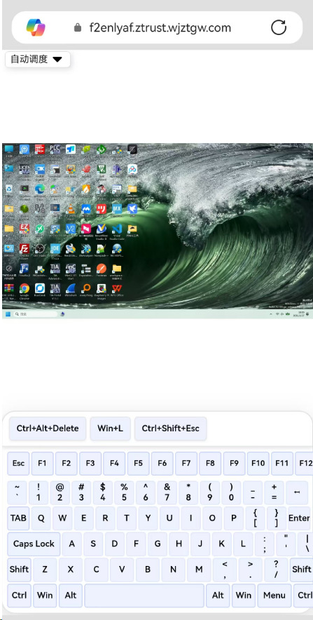The height and width of the screenshot is (620, 313).
Task: Click the remote taskbar search box
Action: click(x=36, y=314)
